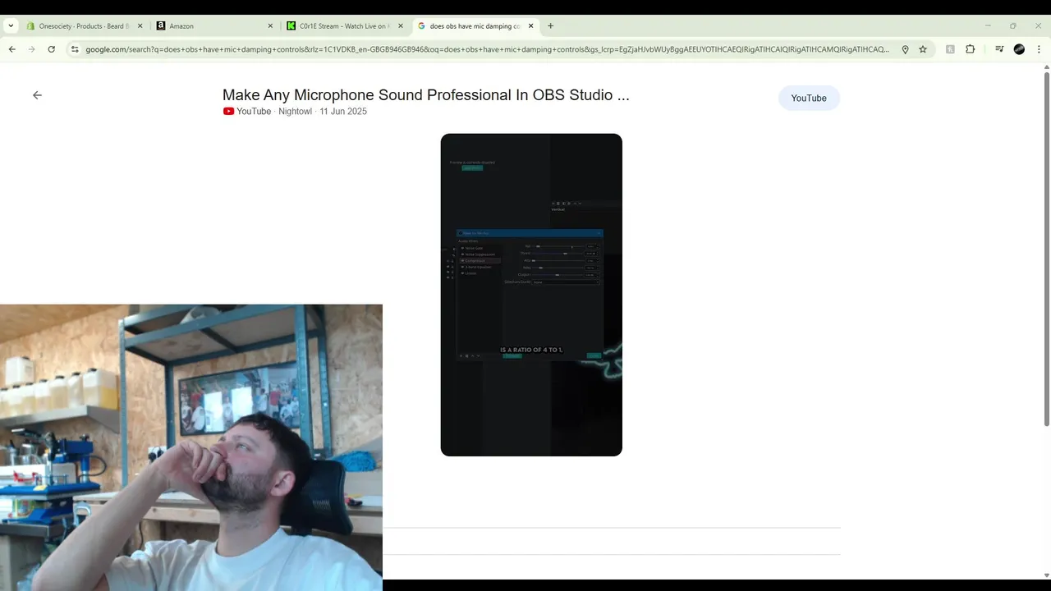
Task: Click the Nightowl channel name
Action: point(295,112)
